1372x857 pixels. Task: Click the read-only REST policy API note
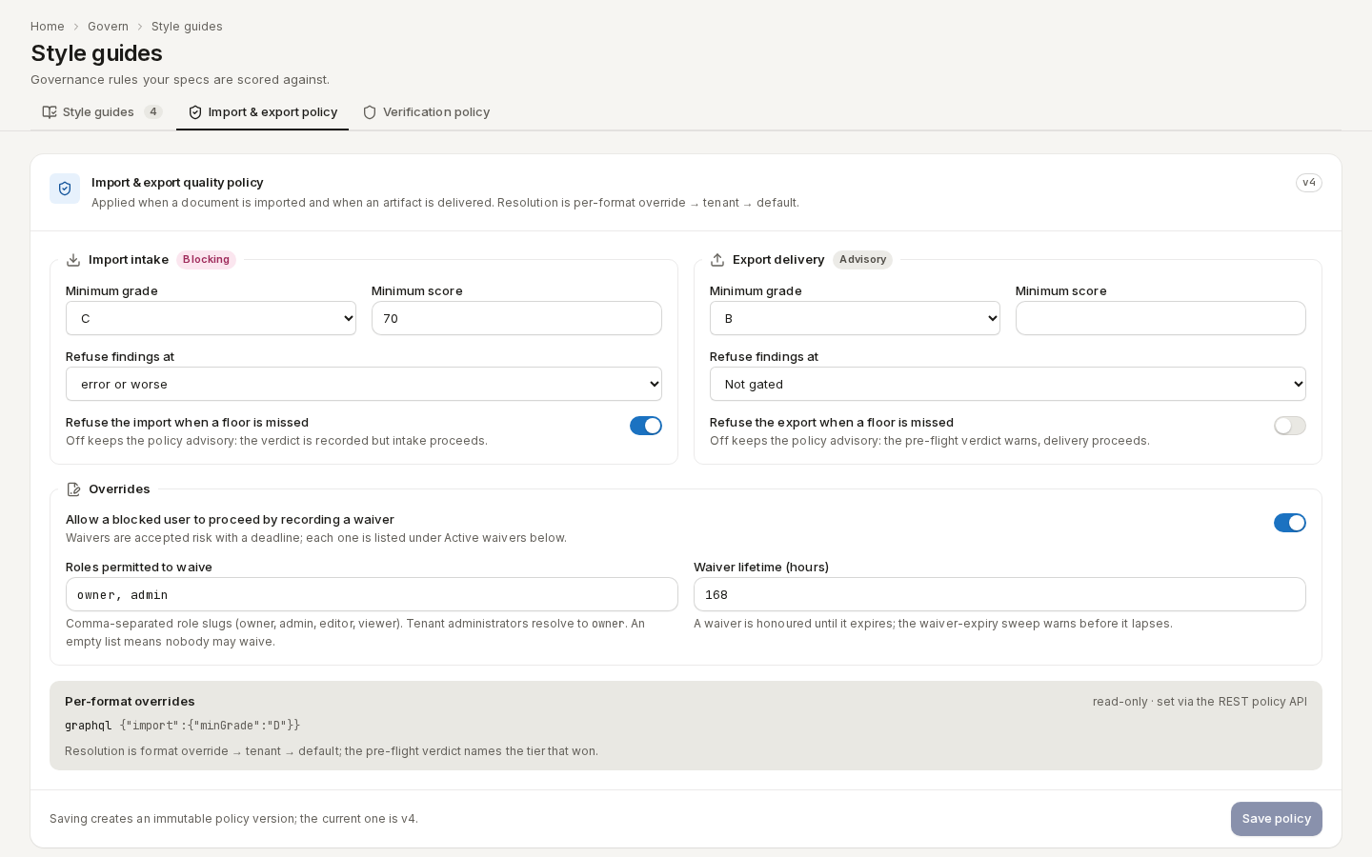(x=1200, y=702)
